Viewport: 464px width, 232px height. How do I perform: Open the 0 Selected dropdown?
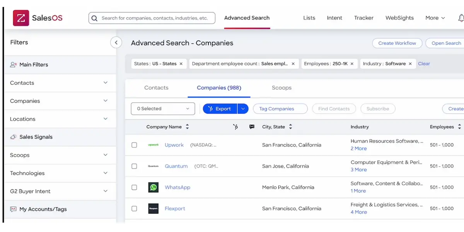[163, 109]
